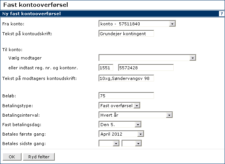Click the Fast kontooverførsel page title
This screenshot has height=164, width=225.
pyautogui.click(x=35, y=5)
